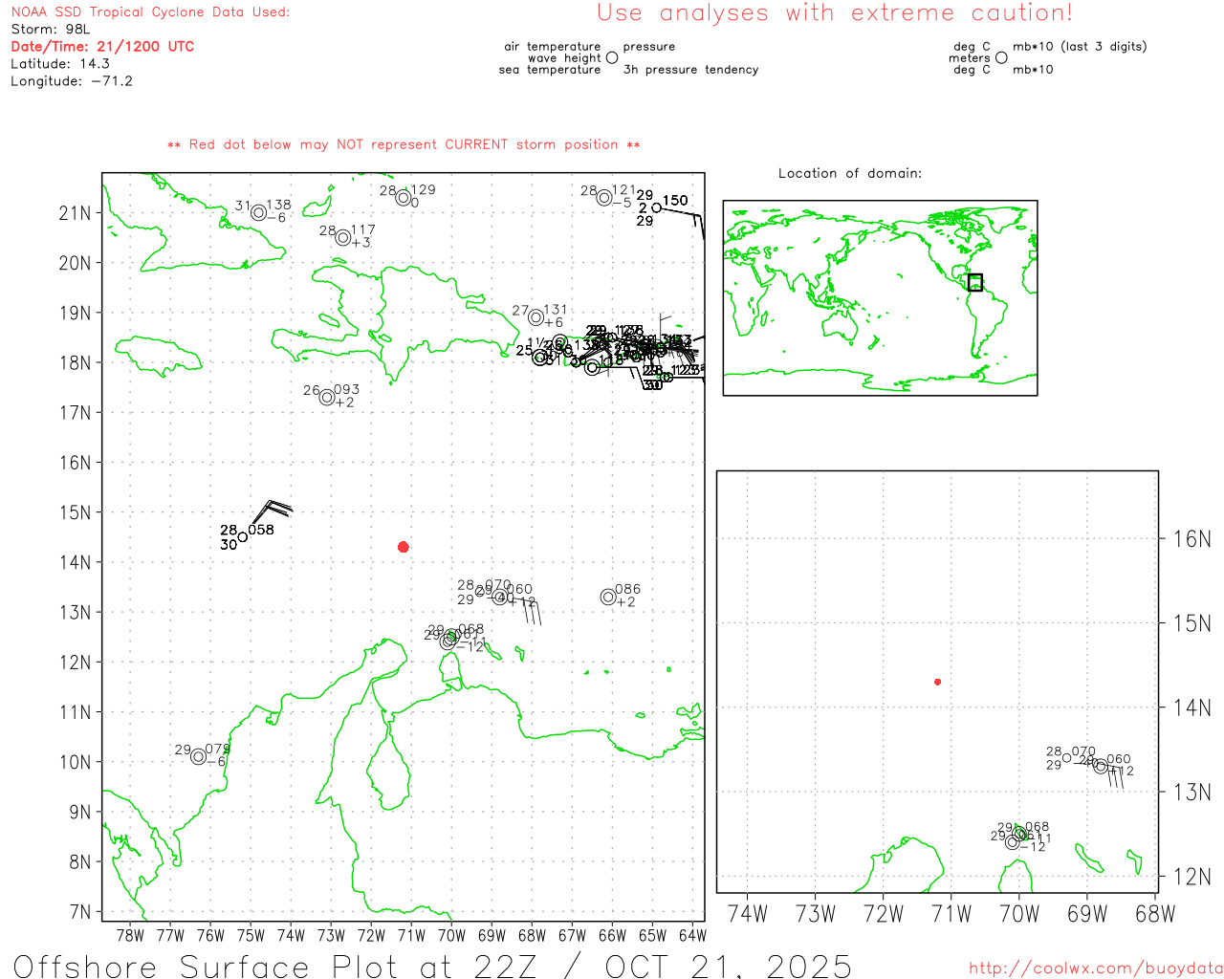
Task: Click the red storm position dot on main map
Action: pos(404,547)
